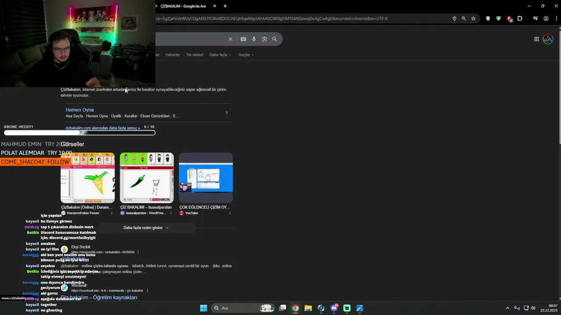Open the Google apps grid

536,39
